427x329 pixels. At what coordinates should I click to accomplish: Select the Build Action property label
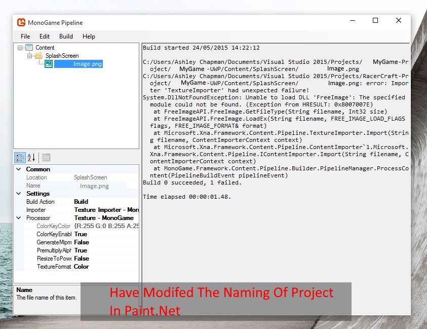coord(41,202)
